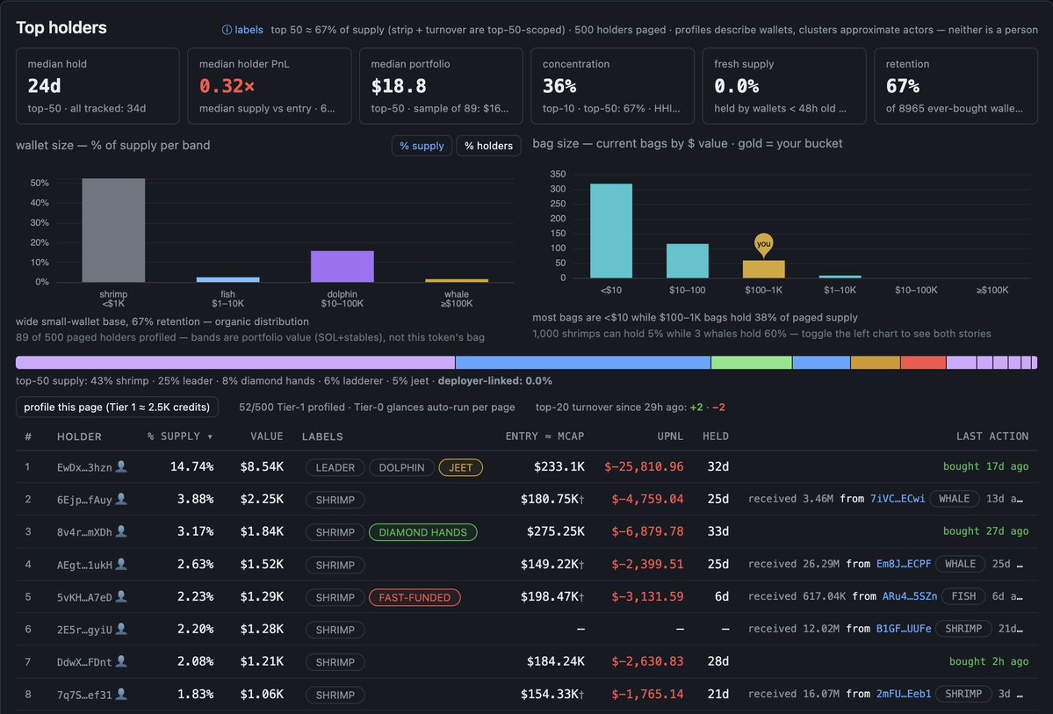Click the teal <$10 bag size bar
The image size is (1053, 714).
click(x=611, y=230)
